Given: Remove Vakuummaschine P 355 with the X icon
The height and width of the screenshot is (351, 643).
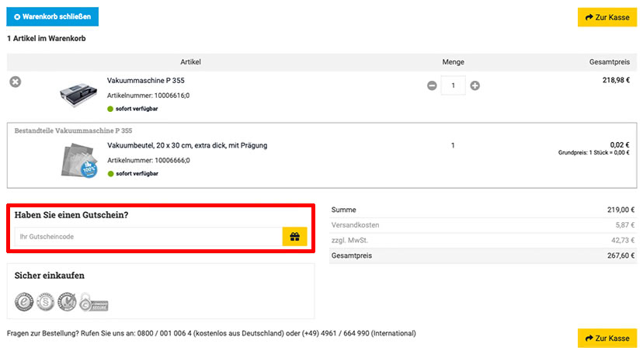Looking at the screenshot, I should coord(16,82).
